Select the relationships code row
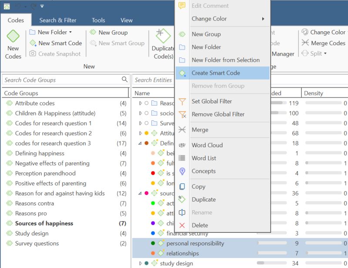 [240, 253]
